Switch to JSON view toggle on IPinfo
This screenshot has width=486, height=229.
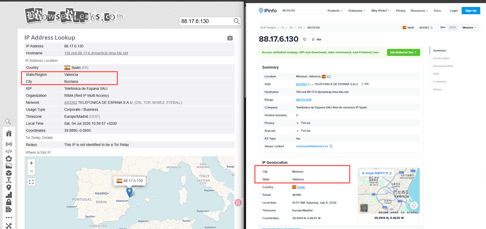[x=453, y=27]
